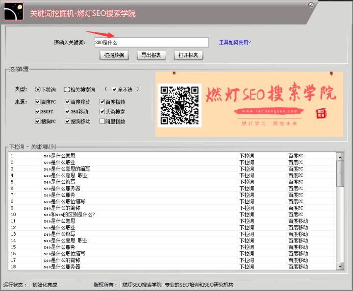Click the 燃灯SEO搜索学院 banner title
This screenshot has height=291, width=353.
(270, 94)
